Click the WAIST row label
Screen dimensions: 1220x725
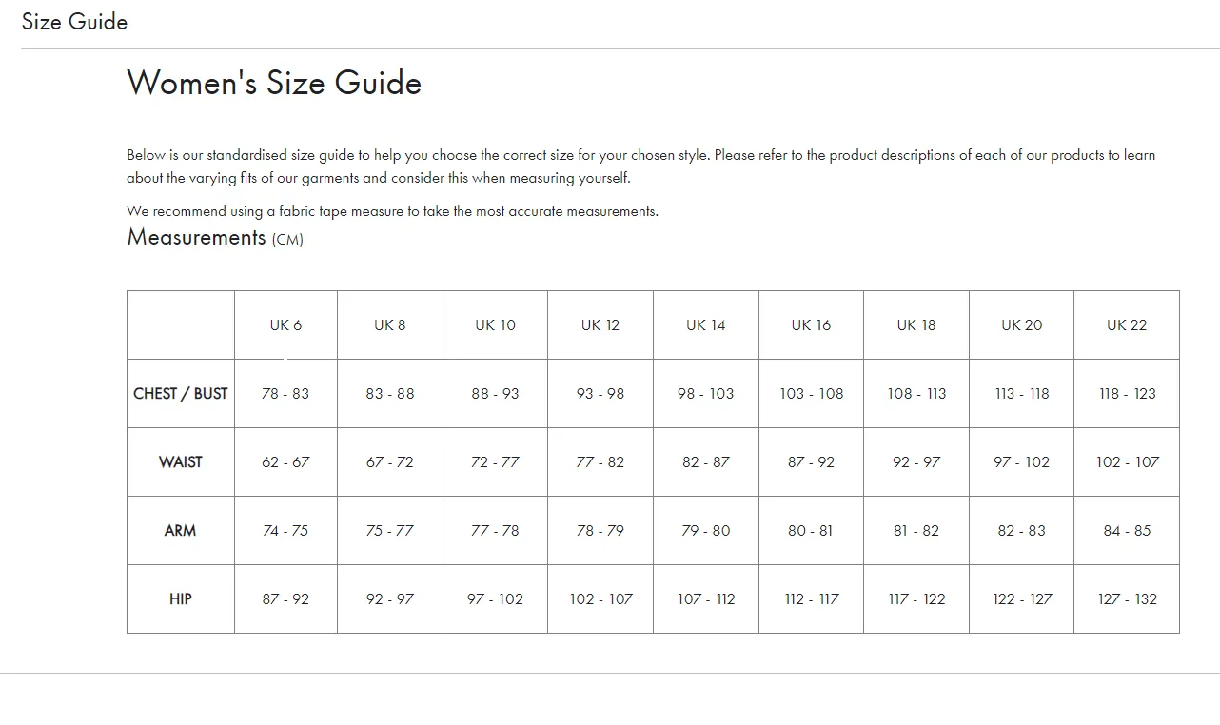(181, 462)
